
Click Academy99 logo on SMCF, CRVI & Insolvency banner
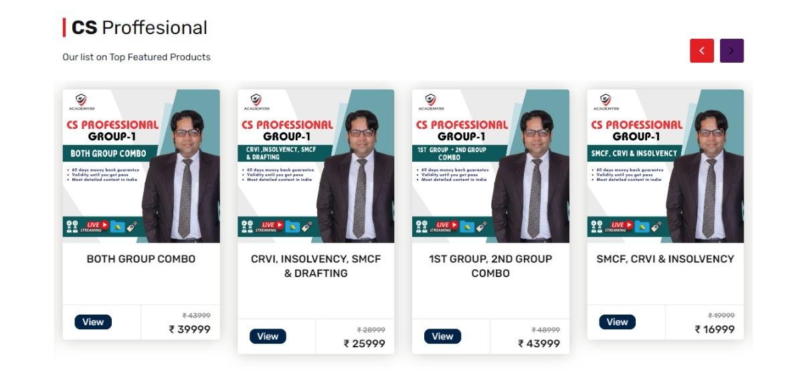click(x=606, y=102)
